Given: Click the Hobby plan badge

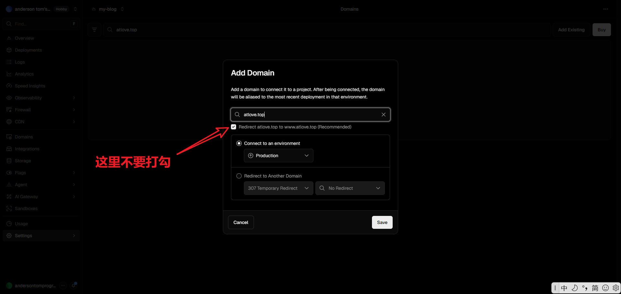Looking at the screenshot, I should (61, 9).
